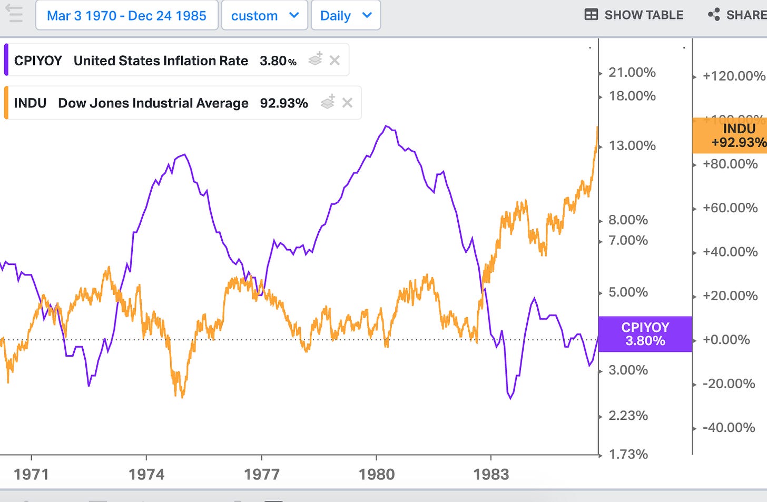
Task: Click the 1983 x-axis label
Action: tap(491, 474)
